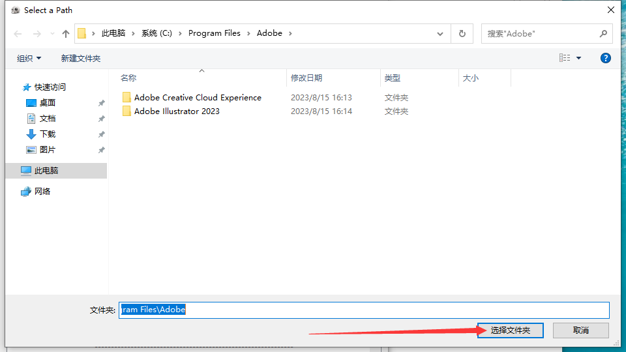
Task: Close the Select a Path dialog
Action: coord(611,10)
